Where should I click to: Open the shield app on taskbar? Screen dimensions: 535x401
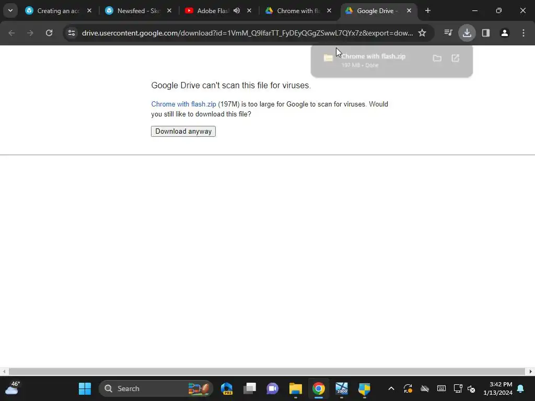364,388
